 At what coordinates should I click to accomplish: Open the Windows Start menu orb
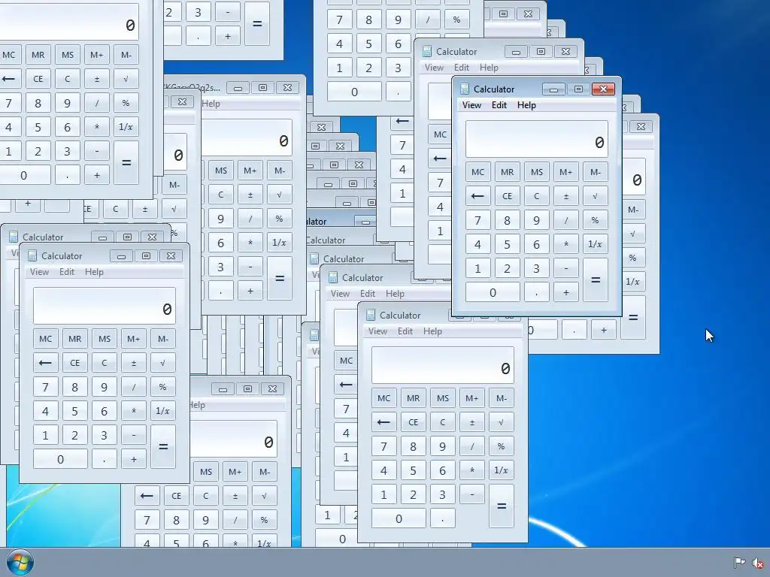(20, 563)
